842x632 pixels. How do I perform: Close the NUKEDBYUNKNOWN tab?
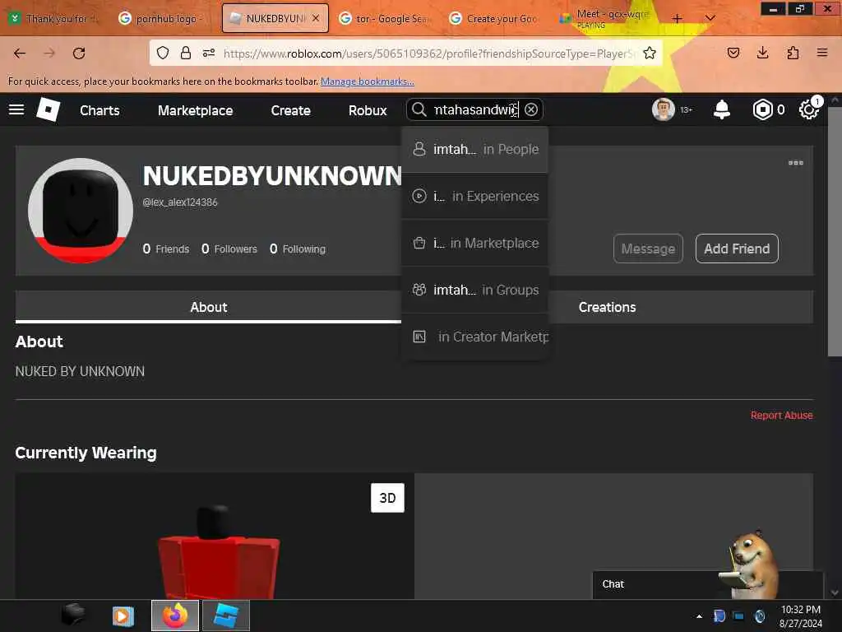(316, 18)
